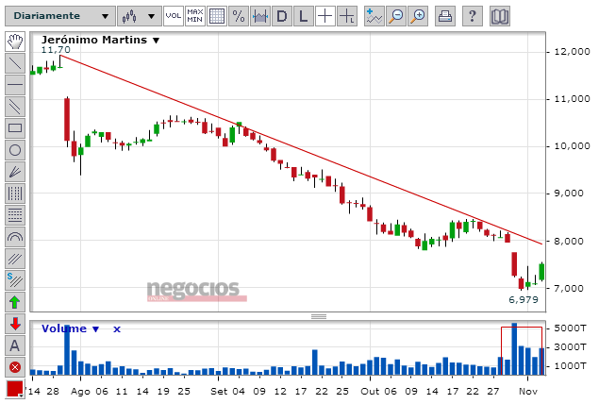The width and height of the screenshot is (599, 404).
Task: Enable the crosshair with L label tool
Action: (347, 16)
